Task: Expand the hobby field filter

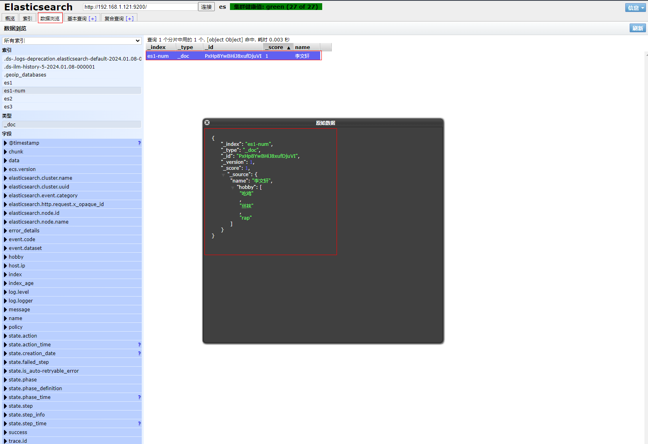Action: point(6,257)
